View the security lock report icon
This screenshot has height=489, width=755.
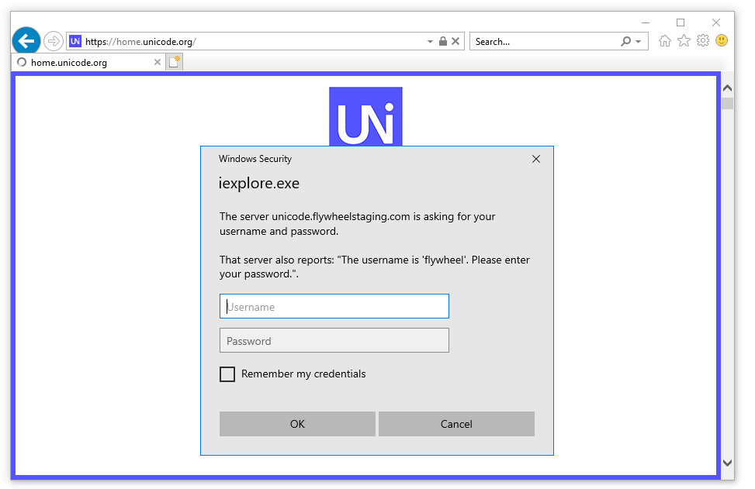pos(443,41)
